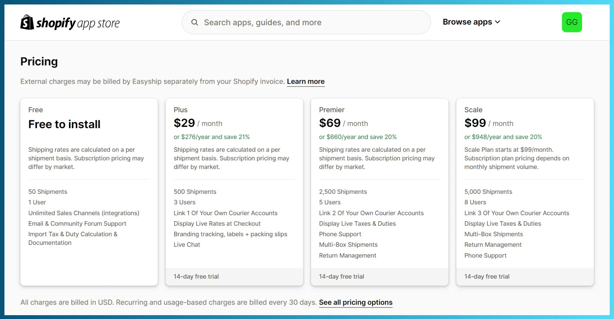
Task: Open See all pricing options link
Action: (x=356, y=302)
